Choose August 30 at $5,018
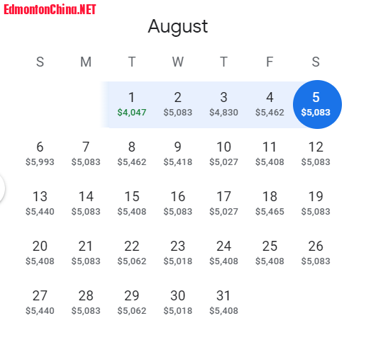This screenshot has width=371, height=345. pyautogui.click(x=177, y=302)
